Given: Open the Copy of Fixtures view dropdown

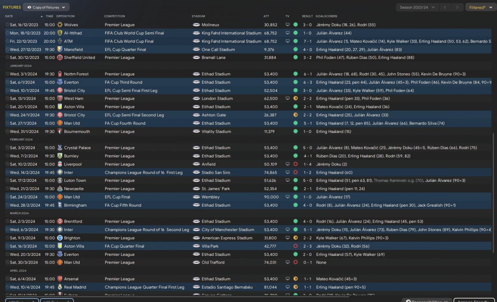Looking at the screenshot, I should click(46, 7).
